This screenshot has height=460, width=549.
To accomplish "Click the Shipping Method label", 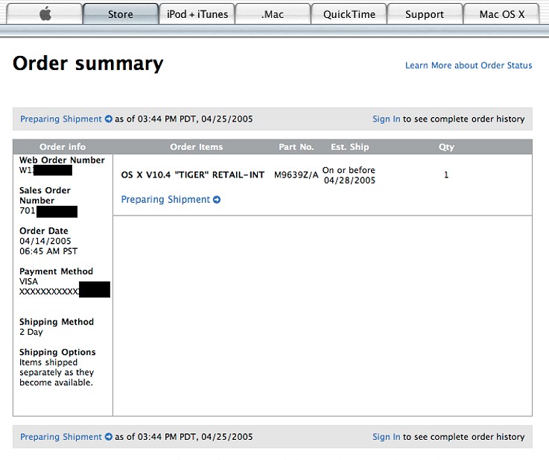I will point(57,322).
